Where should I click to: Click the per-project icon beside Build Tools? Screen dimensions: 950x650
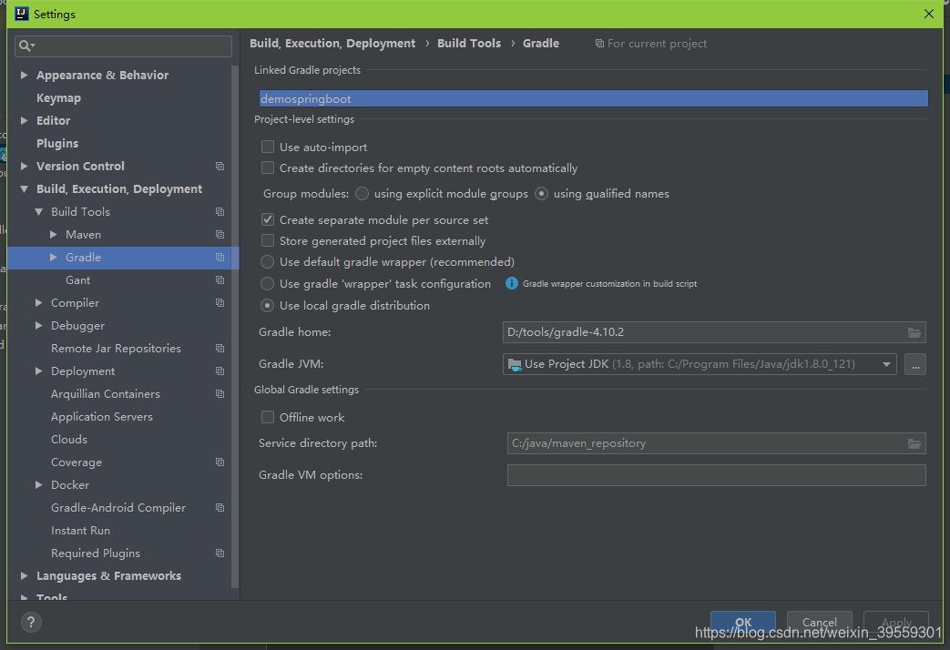(220, 211)
